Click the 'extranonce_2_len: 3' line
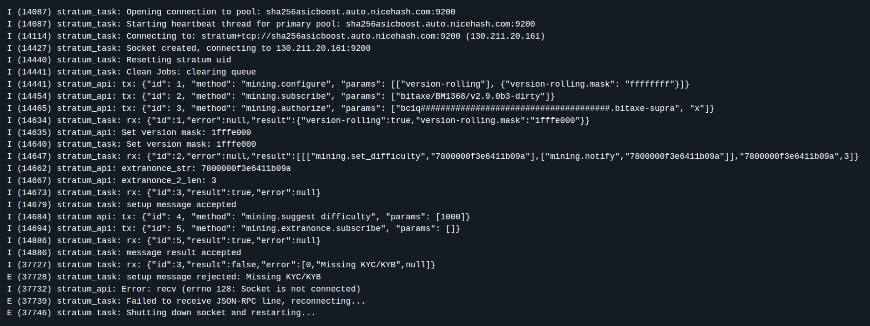Viewport: 870px width, 326px height. (x=112, y=181)
